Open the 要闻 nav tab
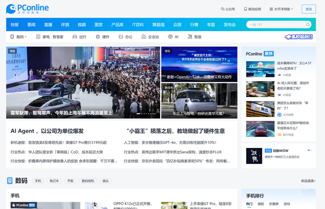Viewport: 325px width, 209px height. pyautogui.click(x=31, y=25)
